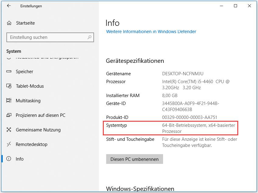Select the Startseite home icon
This screenshot has width=258, height=193.
[9, 23]
